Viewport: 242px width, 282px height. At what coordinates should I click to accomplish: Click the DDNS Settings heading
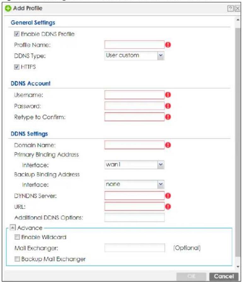(29, 134)
